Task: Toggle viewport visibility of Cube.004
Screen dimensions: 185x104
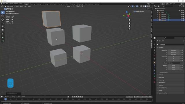Action: tap(181, 20)
